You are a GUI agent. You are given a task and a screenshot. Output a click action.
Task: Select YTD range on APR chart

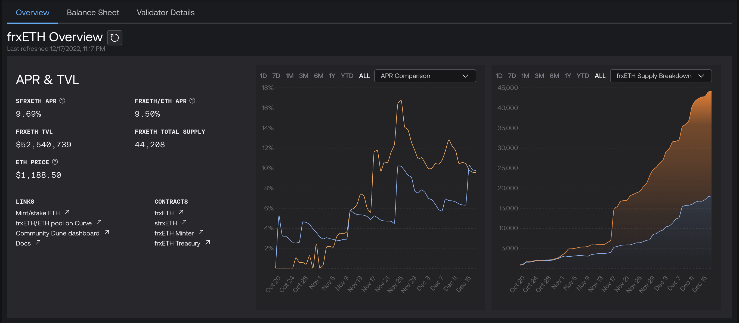coord(347,76)
